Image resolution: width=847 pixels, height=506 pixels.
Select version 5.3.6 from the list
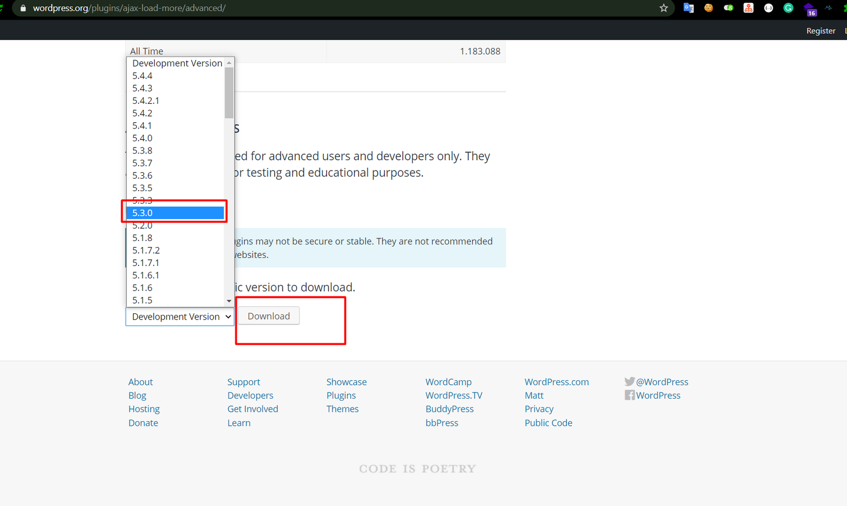point(176,176)
